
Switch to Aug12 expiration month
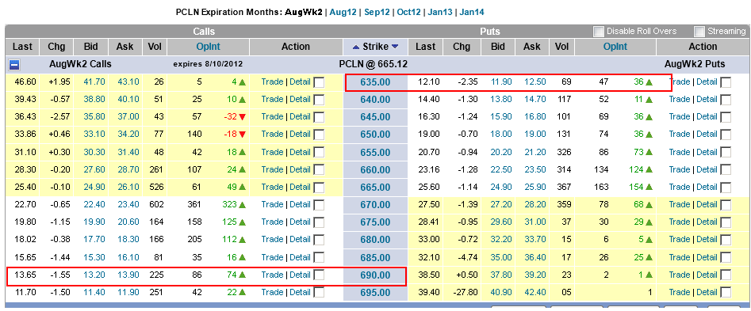coord(343,13)
